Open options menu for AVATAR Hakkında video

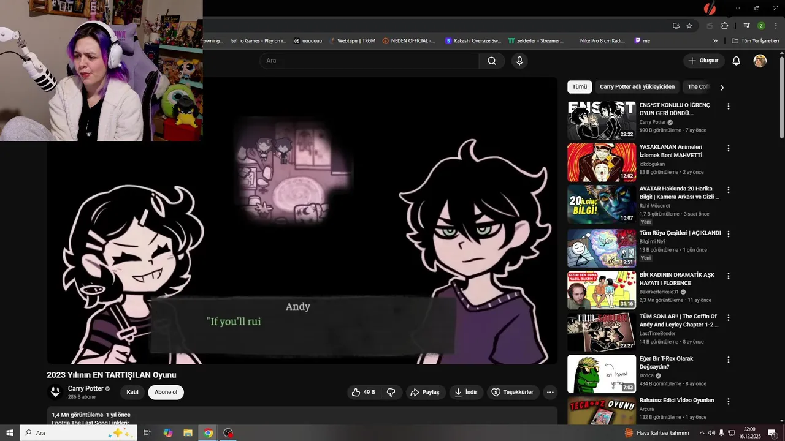tap(729, 190)
